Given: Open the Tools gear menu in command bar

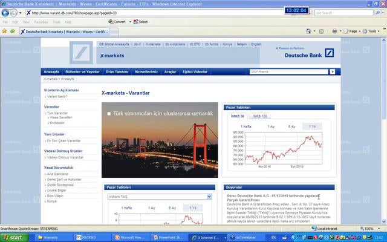Looking at the screenshot, I should coord(371,31).
